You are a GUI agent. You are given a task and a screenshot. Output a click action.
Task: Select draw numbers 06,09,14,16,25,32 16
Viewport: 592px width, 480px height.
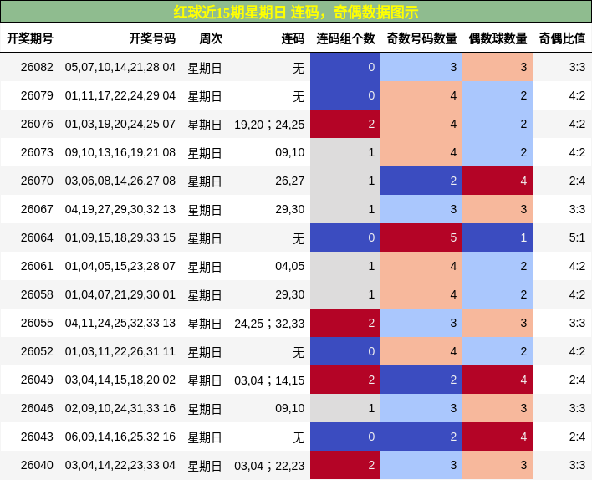coord(120,437)
